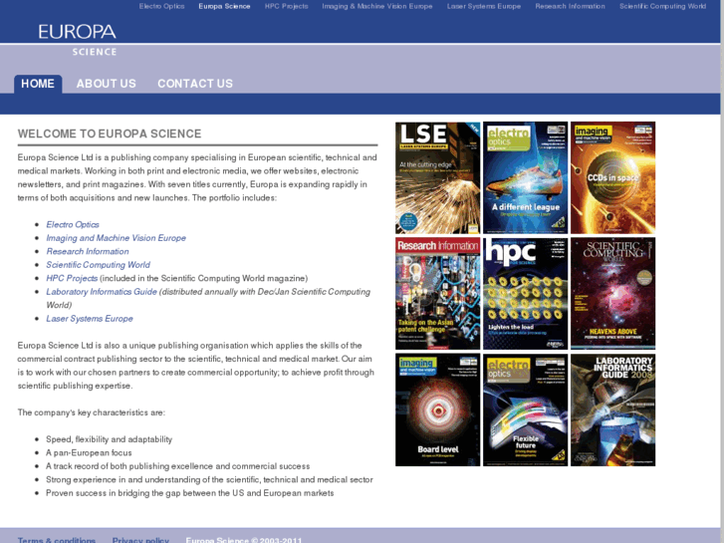Open Electro Optics 'Flexible future' cover
This screenshot has height=543, width=724.
click(x=526, y=409)
